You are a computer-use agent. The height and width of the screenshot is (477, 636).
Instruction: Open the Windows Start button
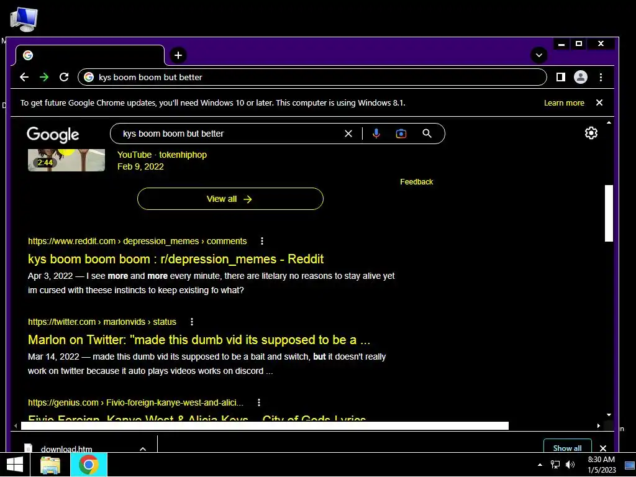[15, 465]
